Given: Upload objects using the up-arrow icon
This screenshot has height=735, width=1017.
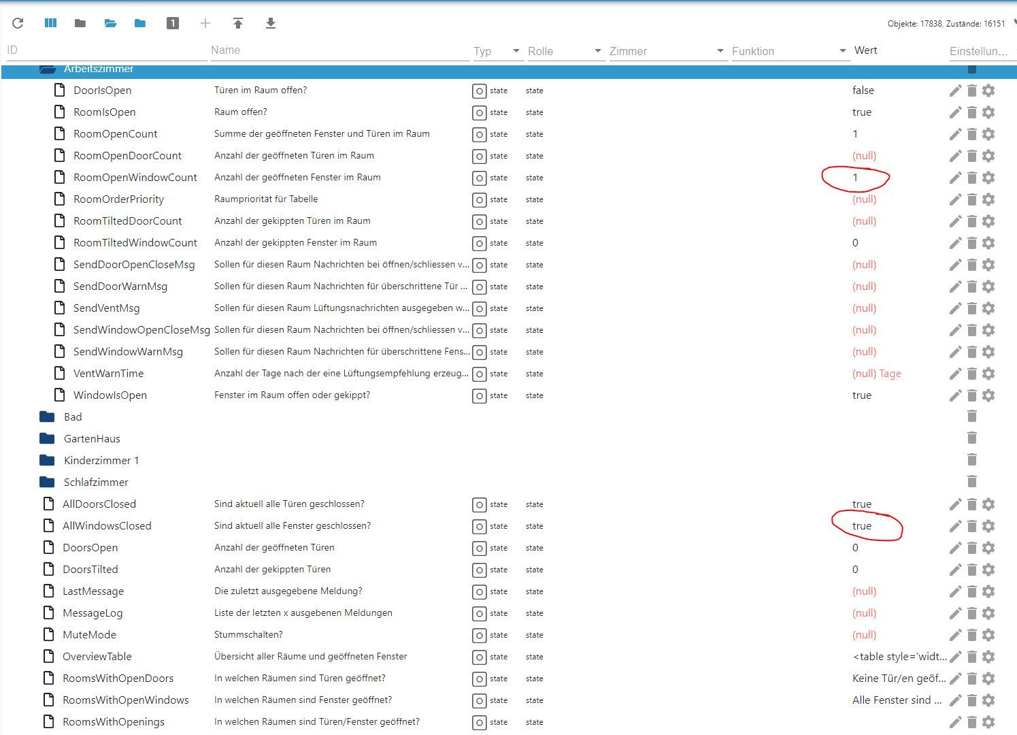Looking at the screenshot, I should click(238, 23).
